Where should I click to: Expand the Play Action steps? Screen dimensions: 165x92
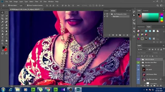[x=111, y=16]
